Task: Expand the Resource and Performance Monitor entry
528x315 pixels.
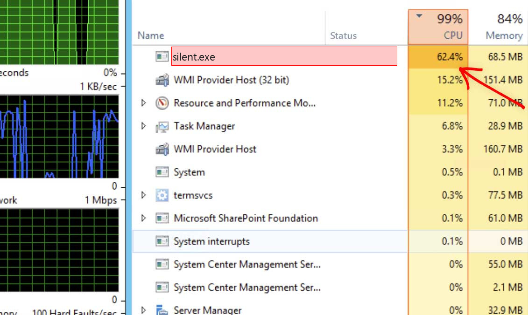Action: coord(144,103)
